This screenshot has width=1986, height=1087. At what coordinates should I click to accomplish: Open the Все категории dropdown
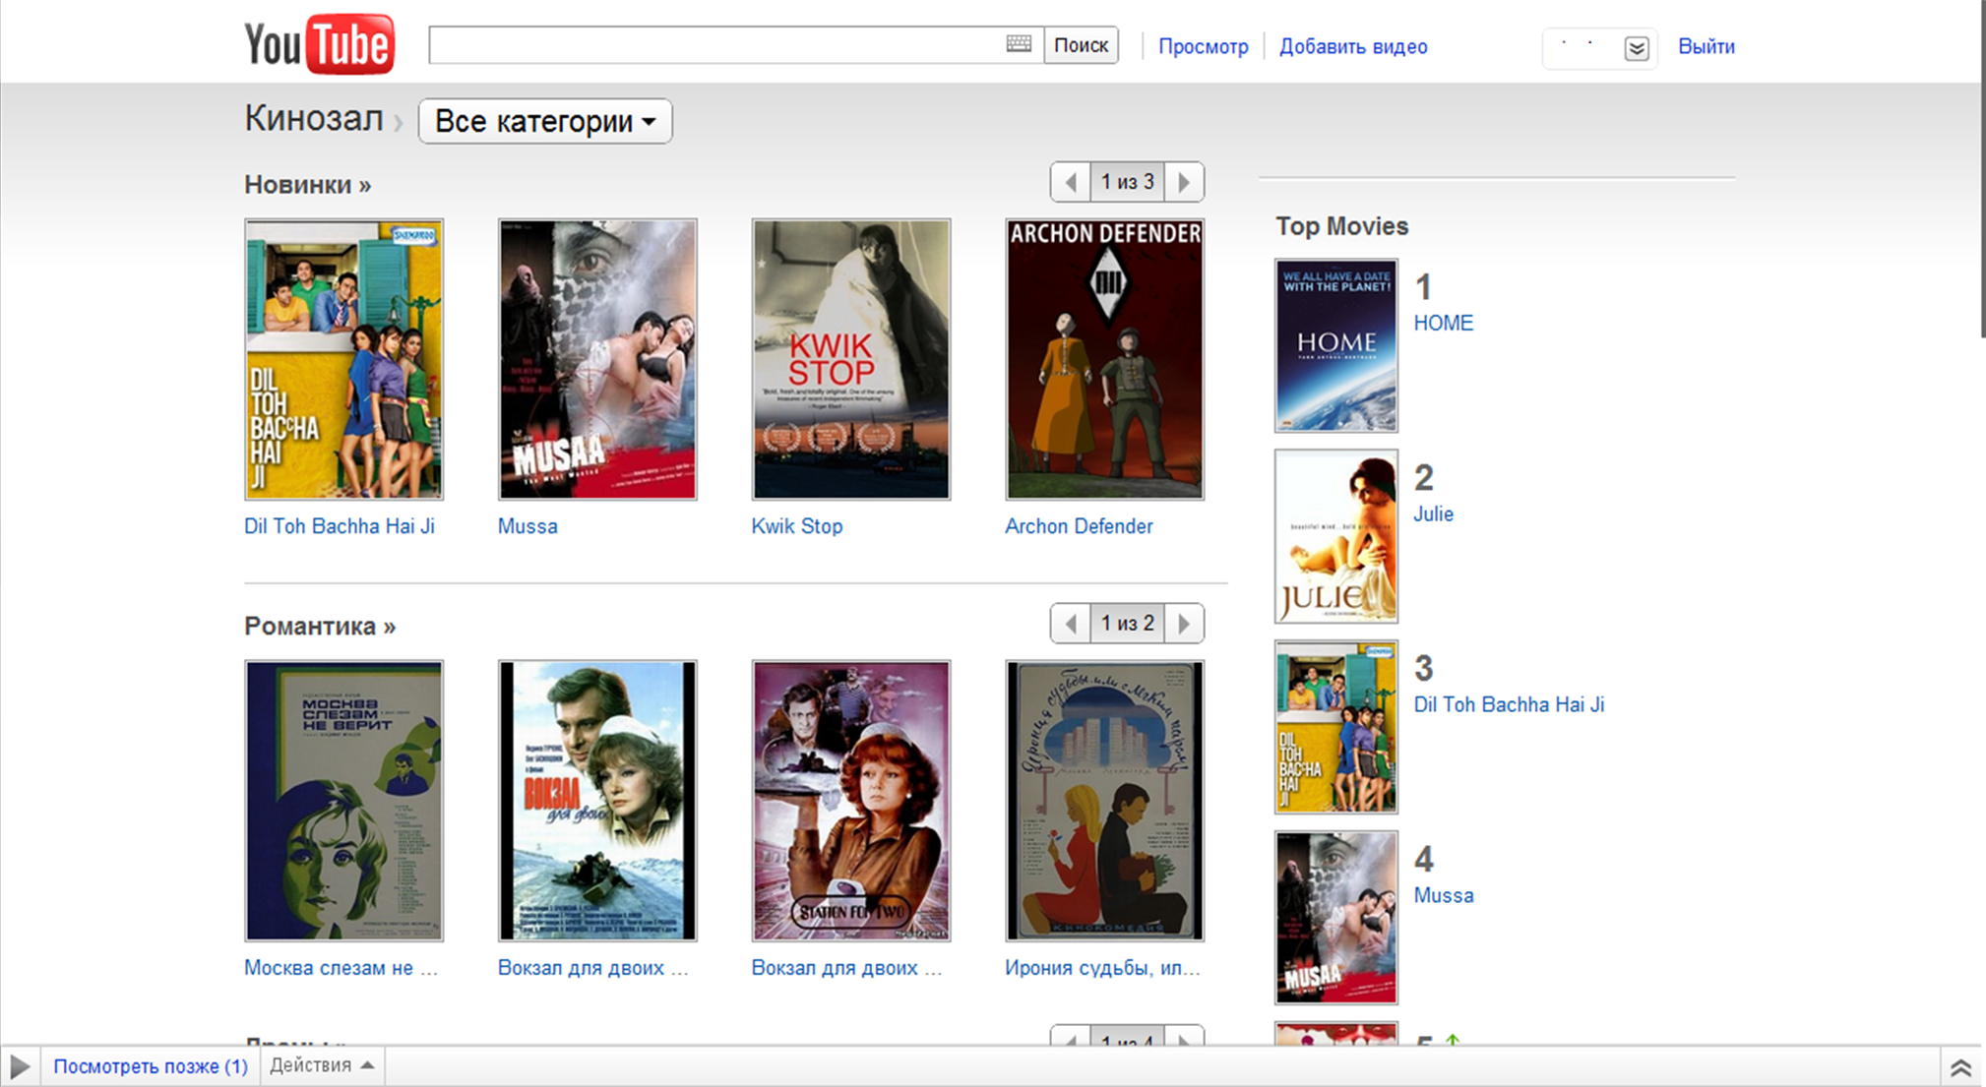click(544, 121)
